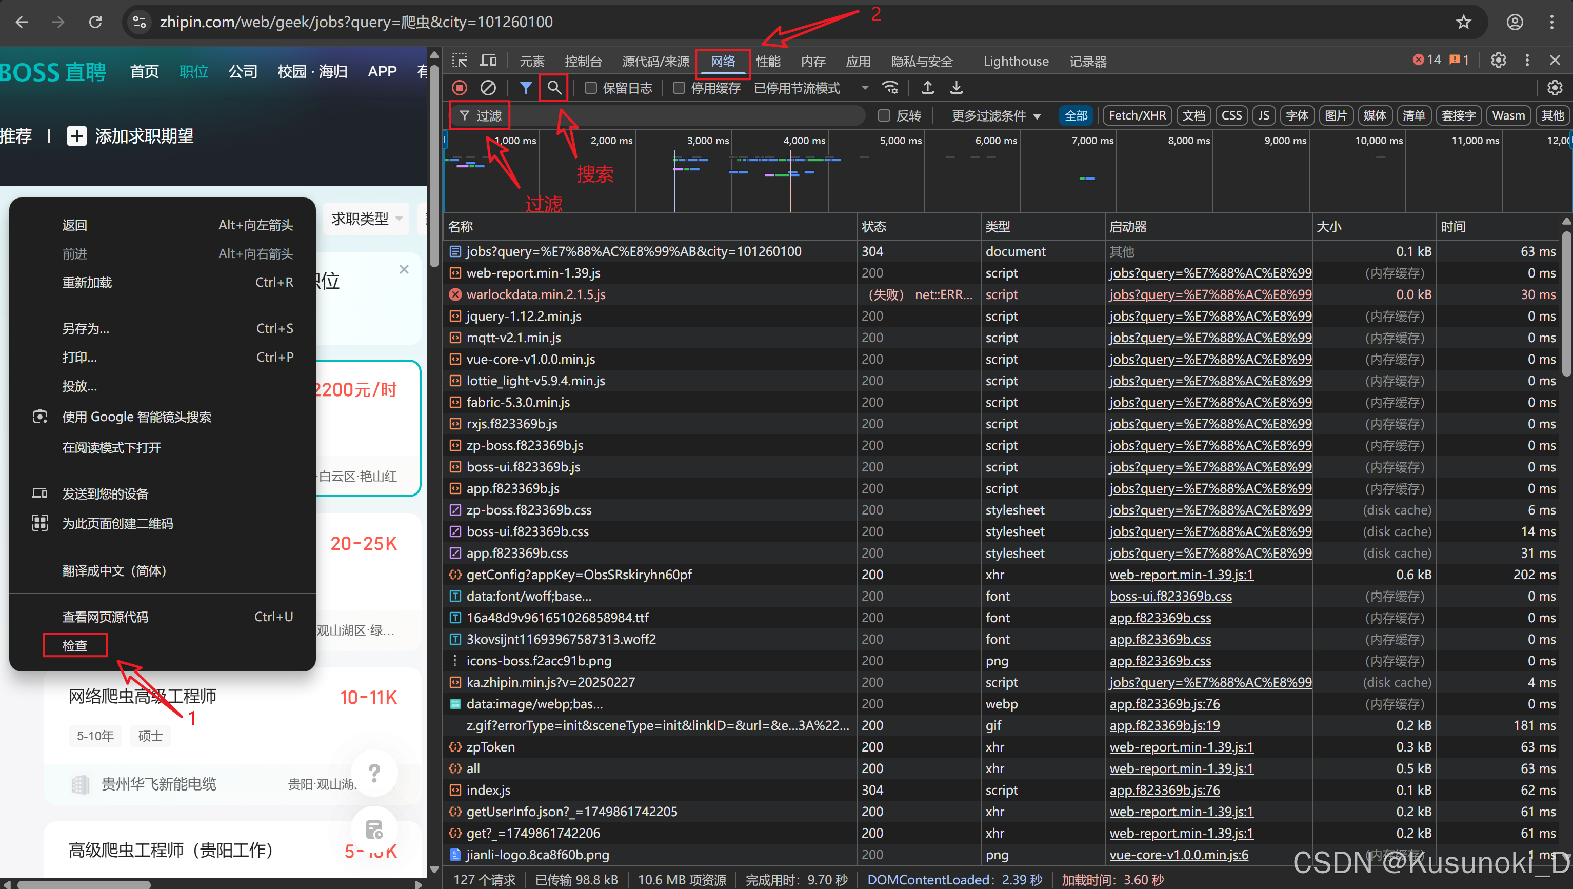The image size is (1573, 889).
Task: Switch to the 控制台 tab
Action: tap(583, 61)
